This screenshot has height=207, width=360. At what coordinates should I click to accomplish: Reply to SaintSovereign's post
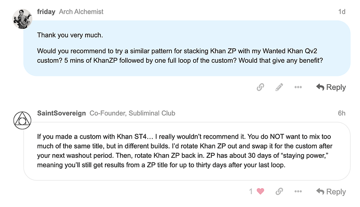click(331, 192)
